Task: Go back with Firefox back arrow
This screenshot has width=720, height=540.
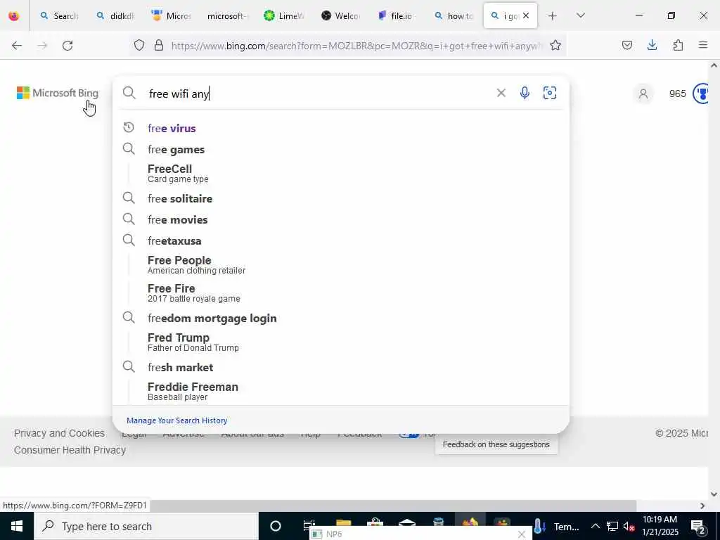Action: [x=17, y=46]
